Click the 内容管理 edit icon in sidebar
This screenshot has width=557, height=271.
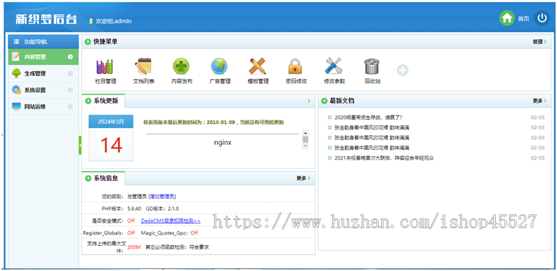pos(16,57)
